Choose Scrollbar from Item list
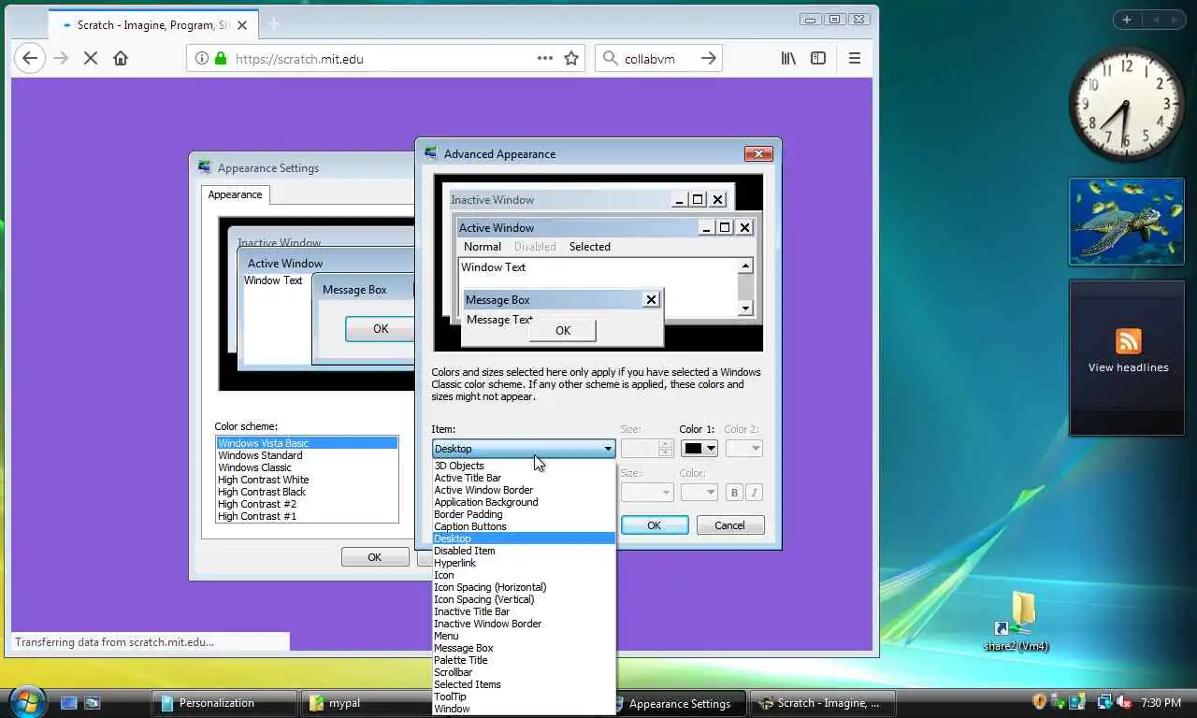Viewport: 1197px width, 718px height. (x=524, y=672)
